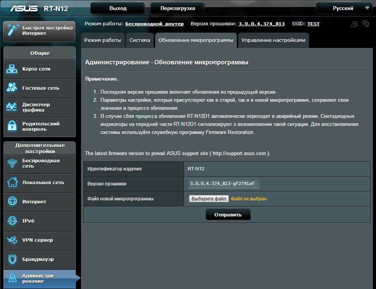Click the IPv6 globe icon
Image resolution: width=376 pixels, height=289 pixels.
click(x=12, y=221)
